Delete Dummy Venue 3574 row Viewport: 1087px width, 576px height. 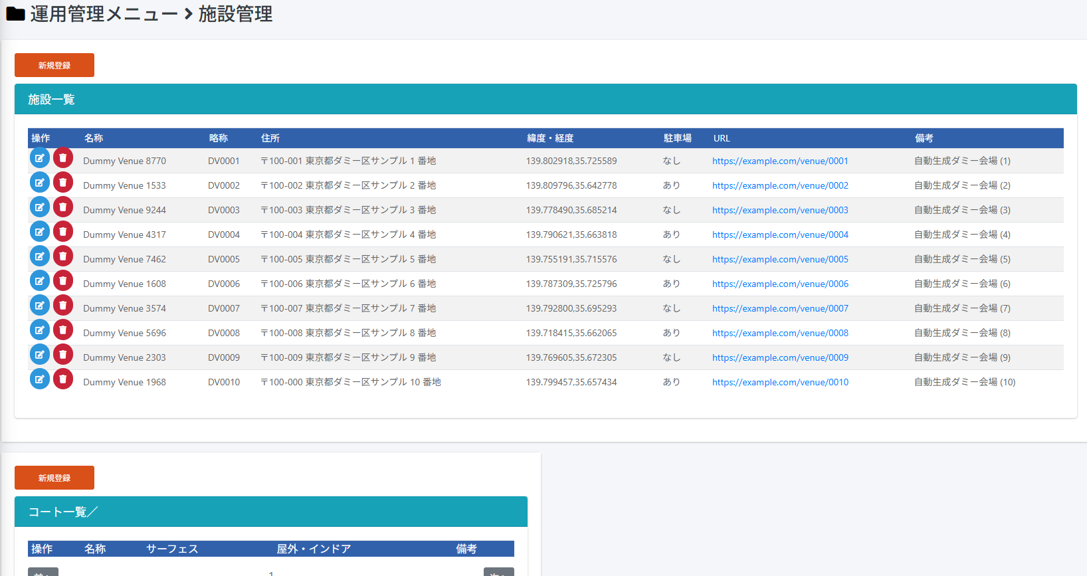coord(63,306)
